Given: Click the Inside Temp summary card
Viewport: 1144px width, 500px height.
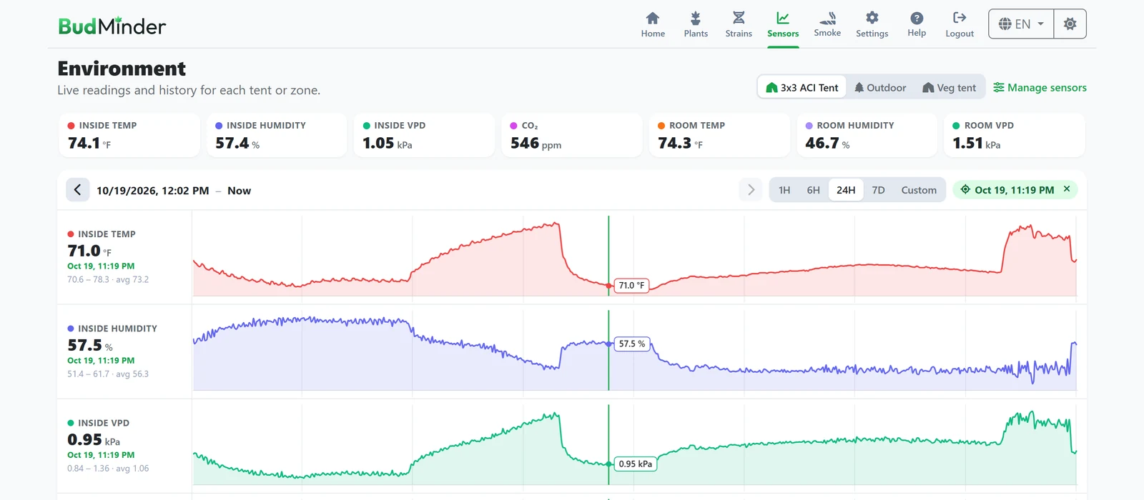Looking at the screenshot, I should [x=129, y=135].
